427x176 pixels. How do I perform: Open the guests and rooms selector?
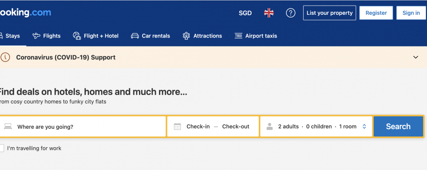click(x=316, y=126)
